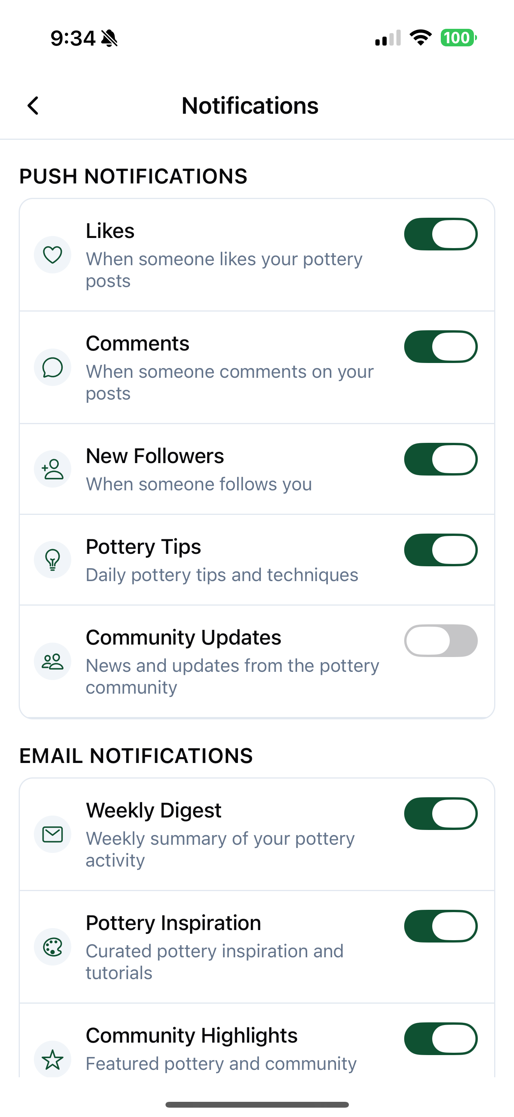This screenshot has height=1117, width=514.
Task: Tap the add-person New Followers icon
Action: point(53,469)
